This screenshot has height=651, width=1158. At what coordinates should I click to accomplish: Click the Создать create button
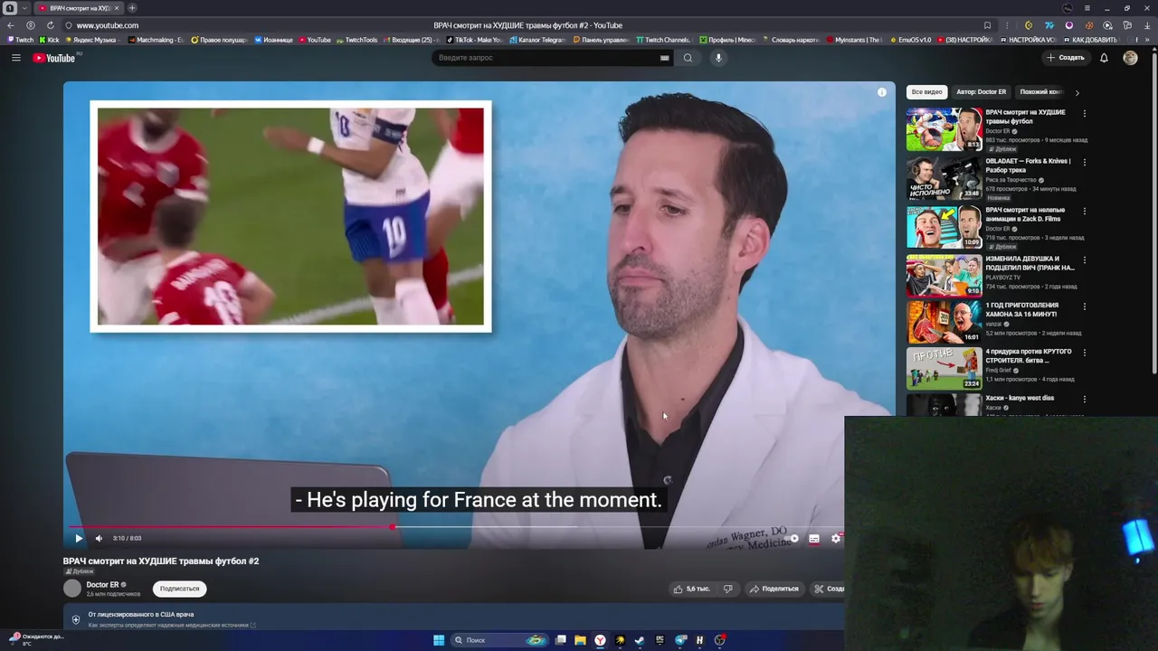pyautogui.click(x=1066, y=58)
